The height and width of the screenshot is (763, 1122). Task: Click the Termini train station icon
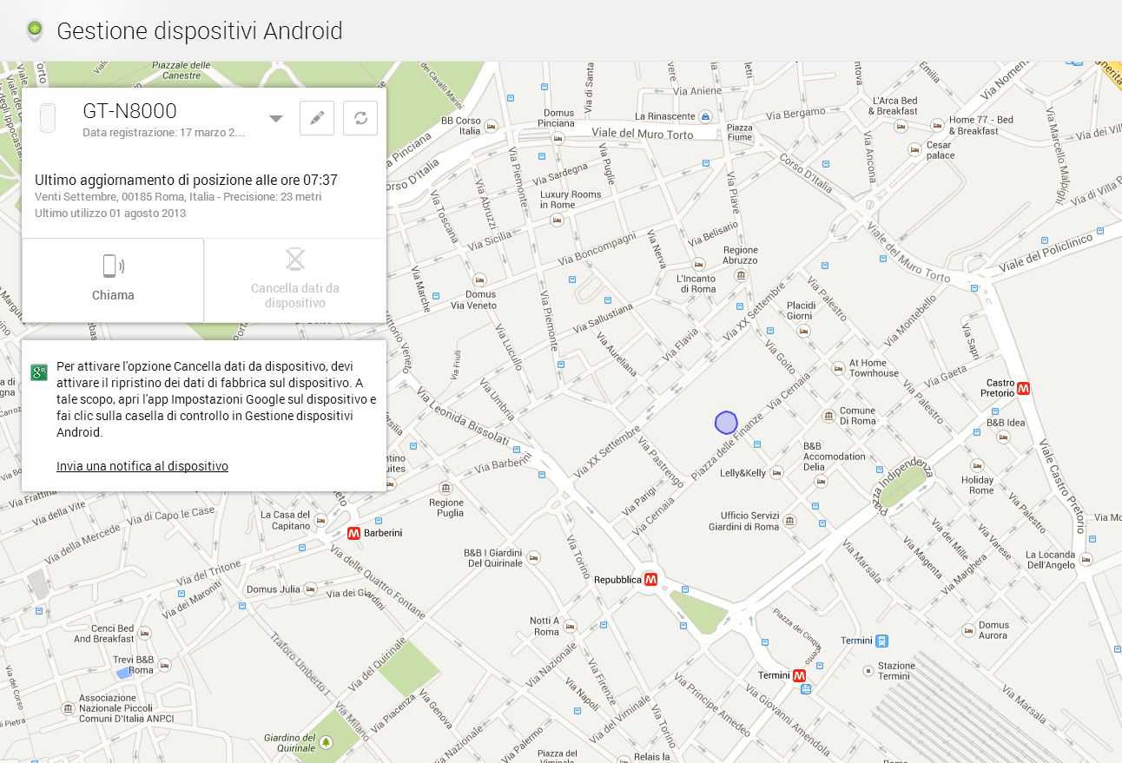point(882,641)
